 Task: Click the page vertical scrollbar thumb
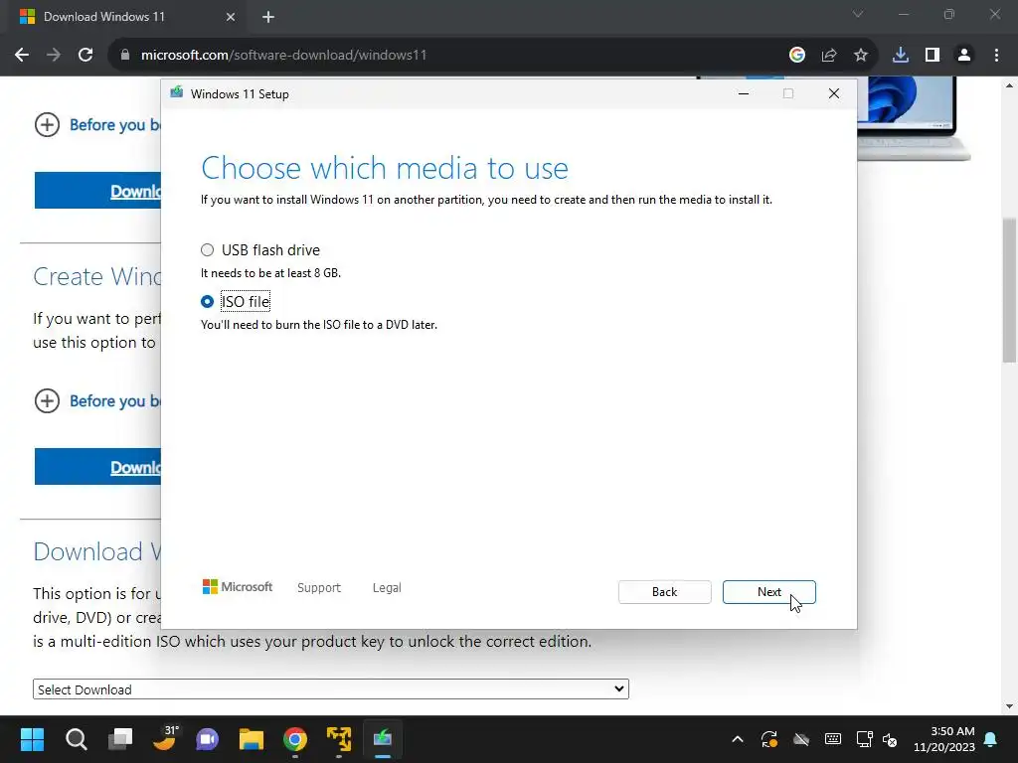pyautogui.click(x=1009, y=290)
